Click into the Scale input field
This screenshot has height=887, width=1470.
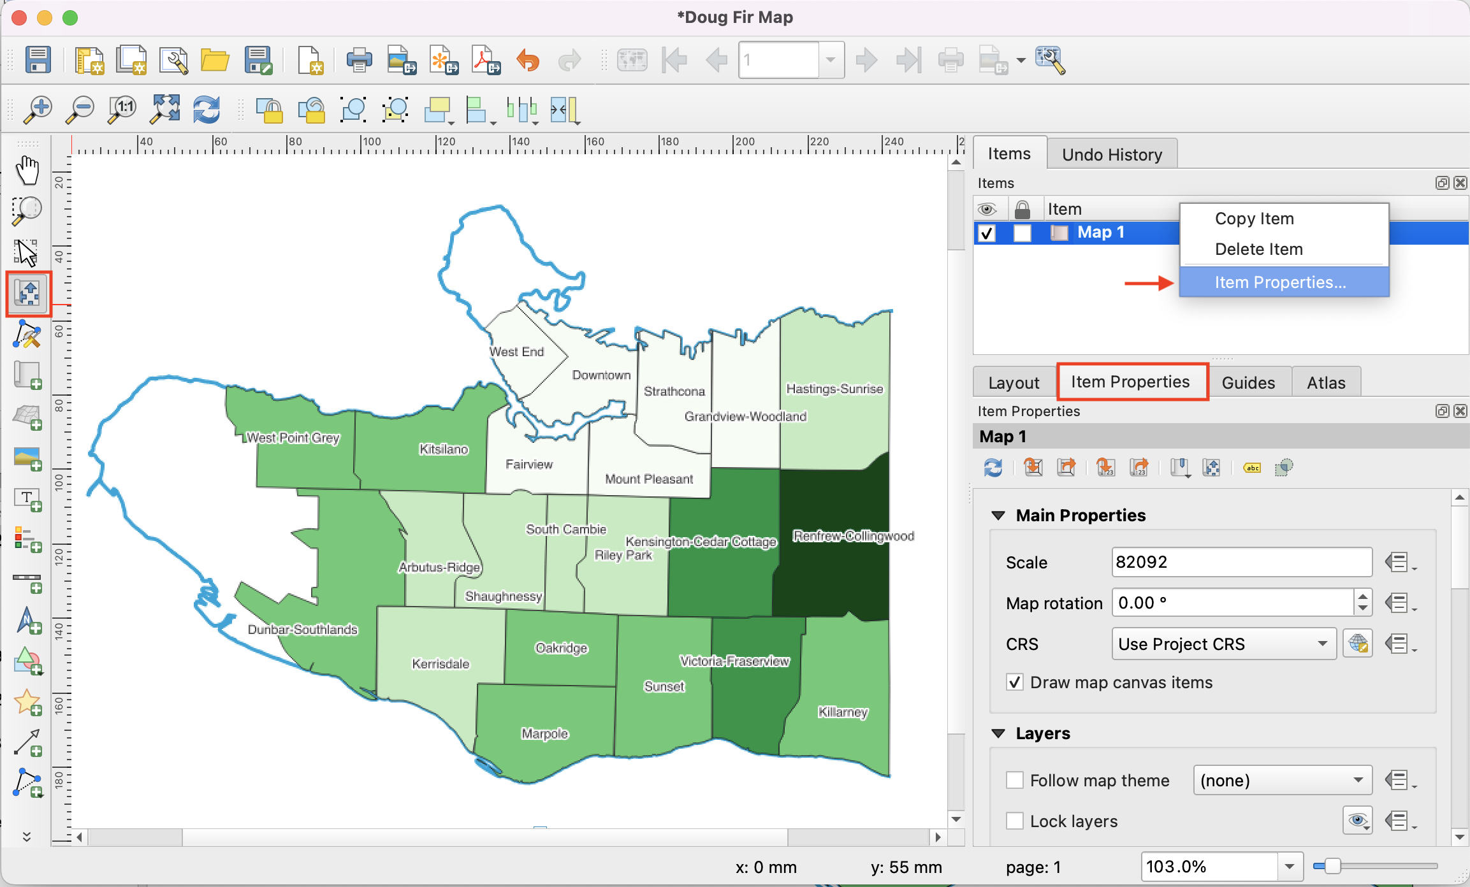click(x=1241, y=562)
